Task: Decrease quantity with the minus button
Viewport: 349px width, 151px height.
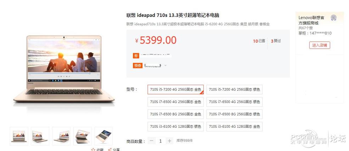Action: click(152, 141)
